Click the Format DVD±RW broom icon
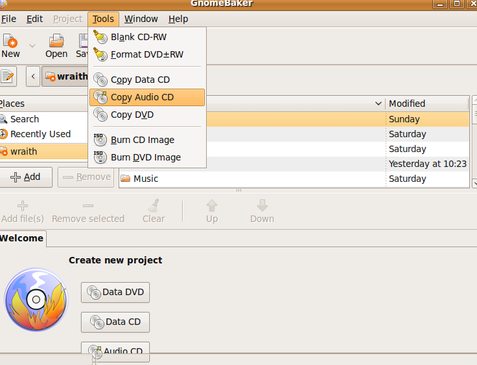The width and height of the screenshot is (477, 365). pyautogui.click(x=100, y=54)
